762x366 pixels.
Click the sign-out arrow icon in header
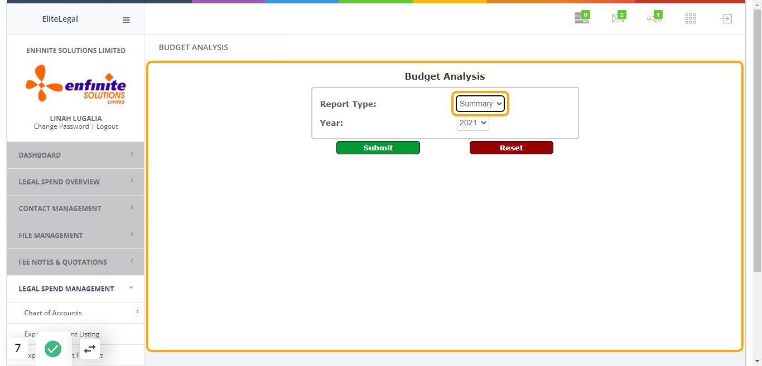pyautogui.click(x=726, y=19)
